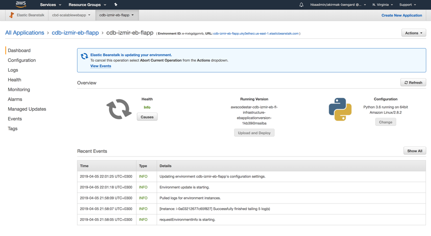
Task: Select the 'Pulled logs for environment instances.' detail
Action: click(x=190, y=198)
